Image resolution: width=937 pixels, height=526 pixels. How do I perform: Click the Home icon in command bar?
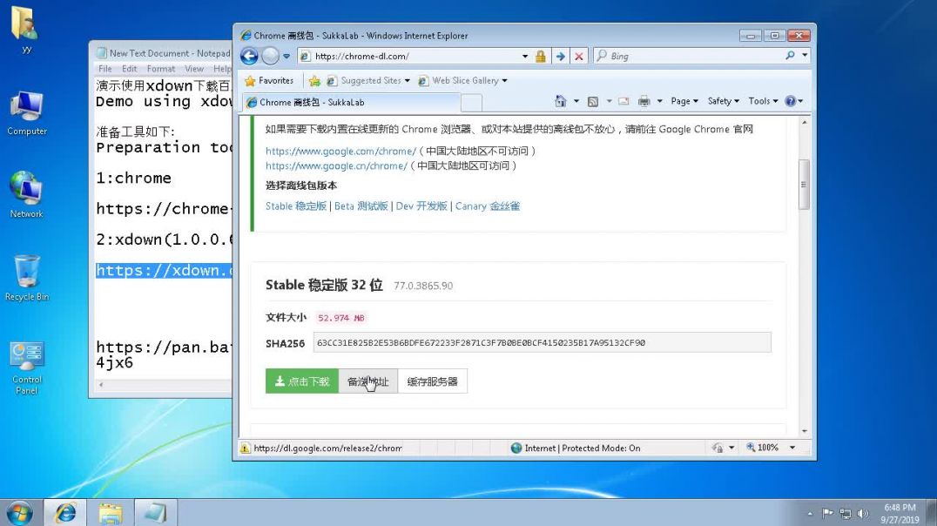tap(561, 101)
